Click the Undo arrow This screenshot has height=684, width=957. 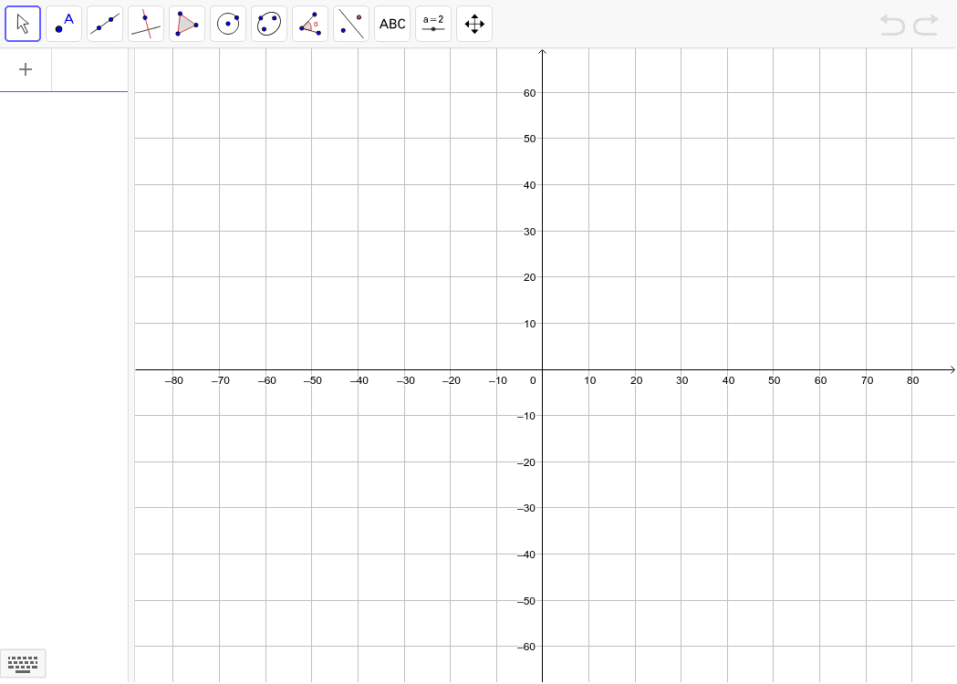coord(892,25)
